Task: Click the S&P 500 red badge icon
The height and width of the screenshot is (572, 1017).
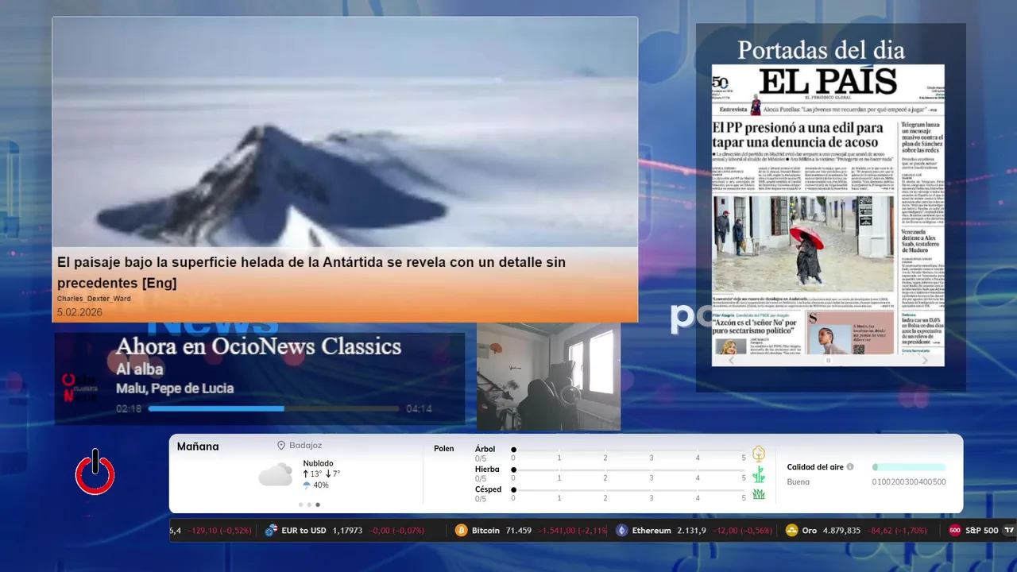Action: tap(955, 531)
